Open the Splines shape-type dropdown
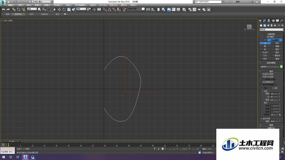Screen dimensions: 285x160 click(x=271, y=30)
